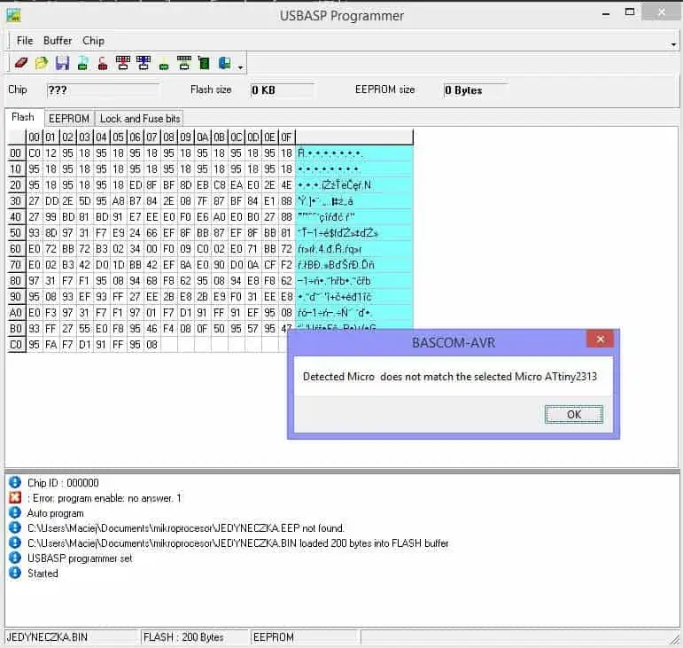683x648 pixels.
Task: Click the log line loaded 200 bytes into FLASH buffer
Action: (237, 543)
